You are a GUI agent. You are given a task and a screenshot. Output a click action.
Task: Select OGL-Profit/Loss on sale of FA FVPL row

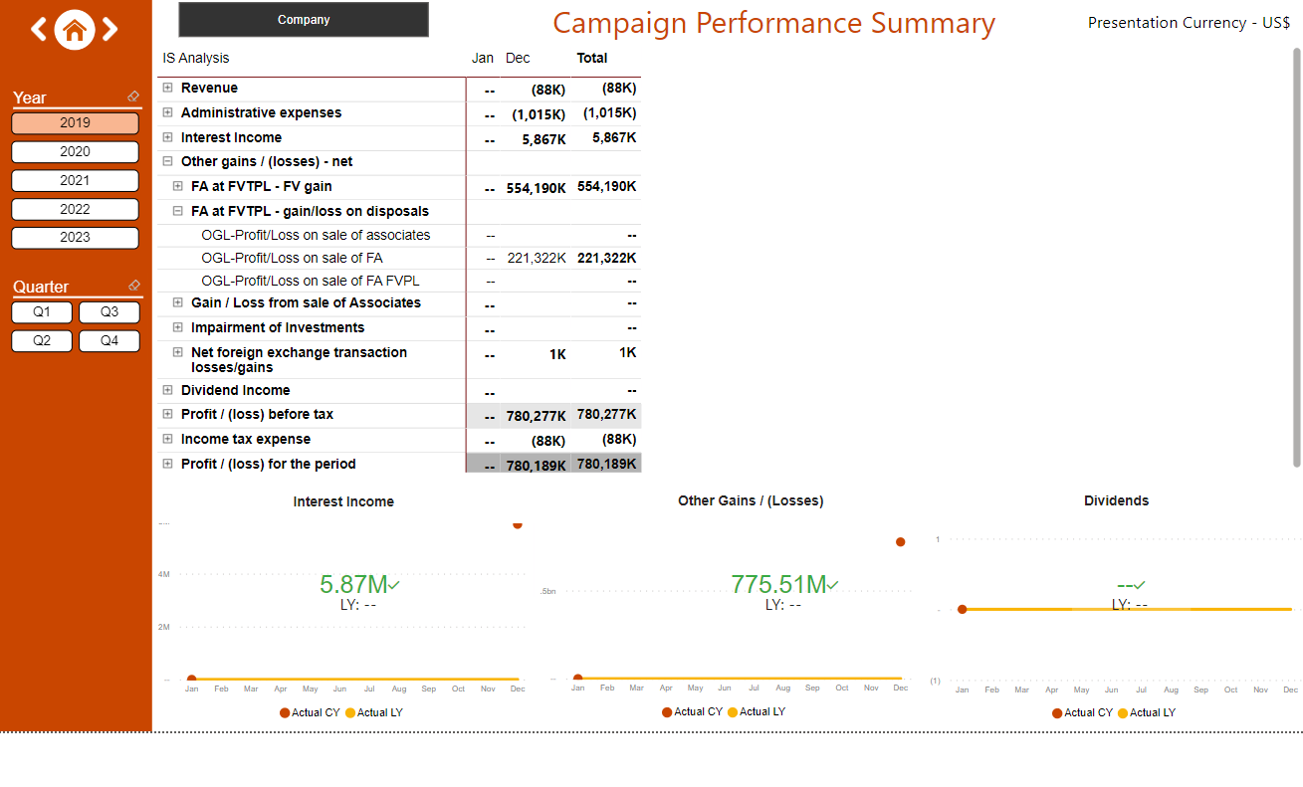point(311,281)
